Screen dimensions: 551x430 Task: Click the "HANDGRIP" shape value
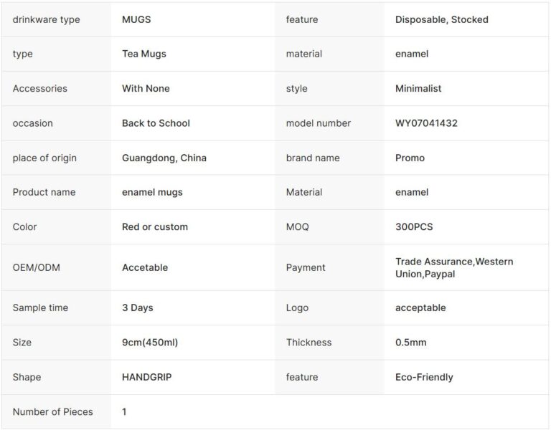pos(146,377)
